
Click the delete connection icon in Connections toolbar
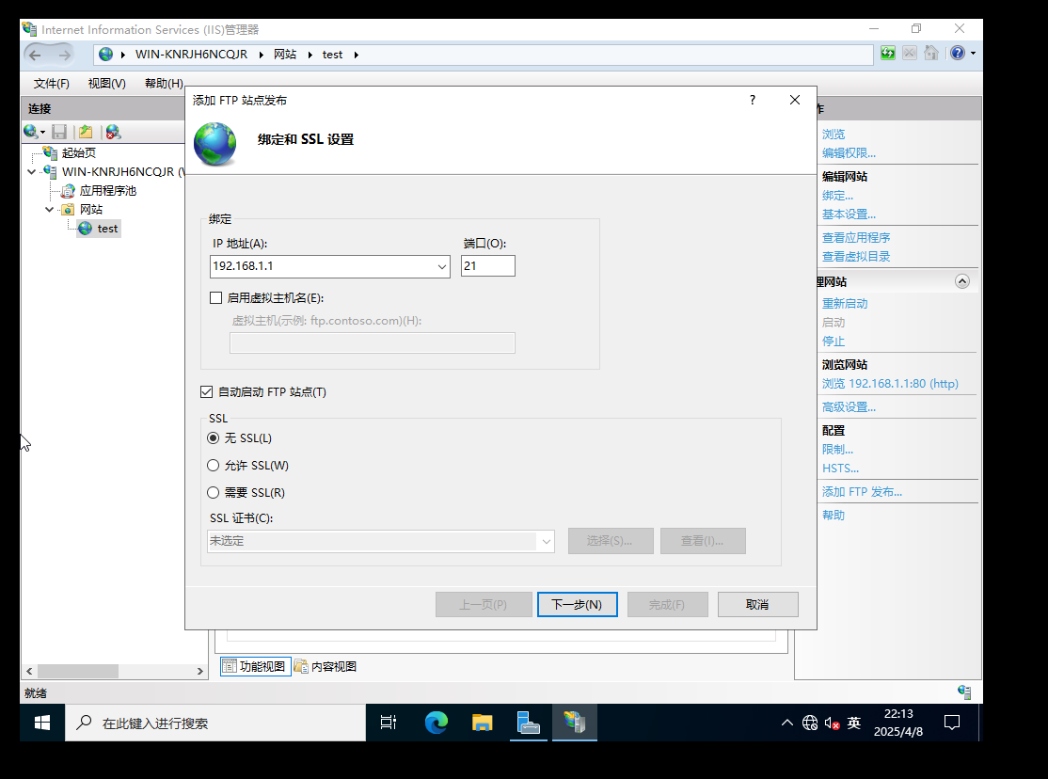click(x=113, y=132)
